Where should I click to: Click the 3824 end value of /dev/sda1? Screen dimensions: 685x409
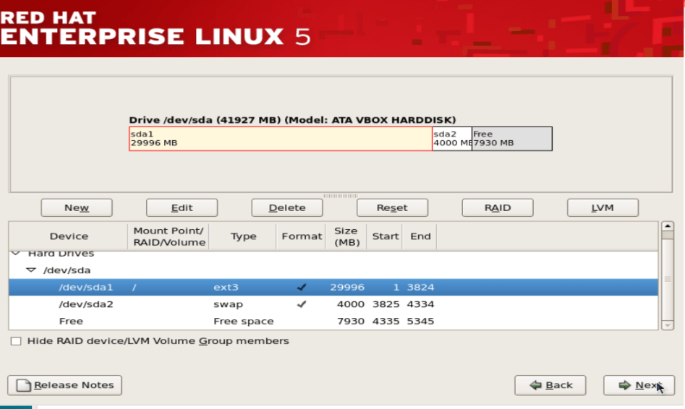click(x=420, y=287)
